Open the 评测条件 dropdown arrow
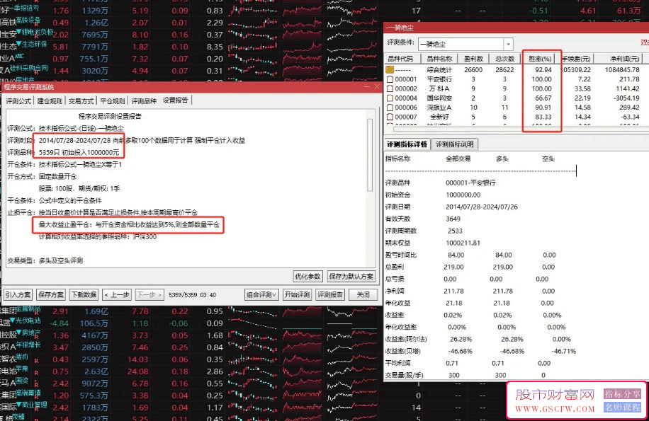649x421 pixels. tap(508, 44)
